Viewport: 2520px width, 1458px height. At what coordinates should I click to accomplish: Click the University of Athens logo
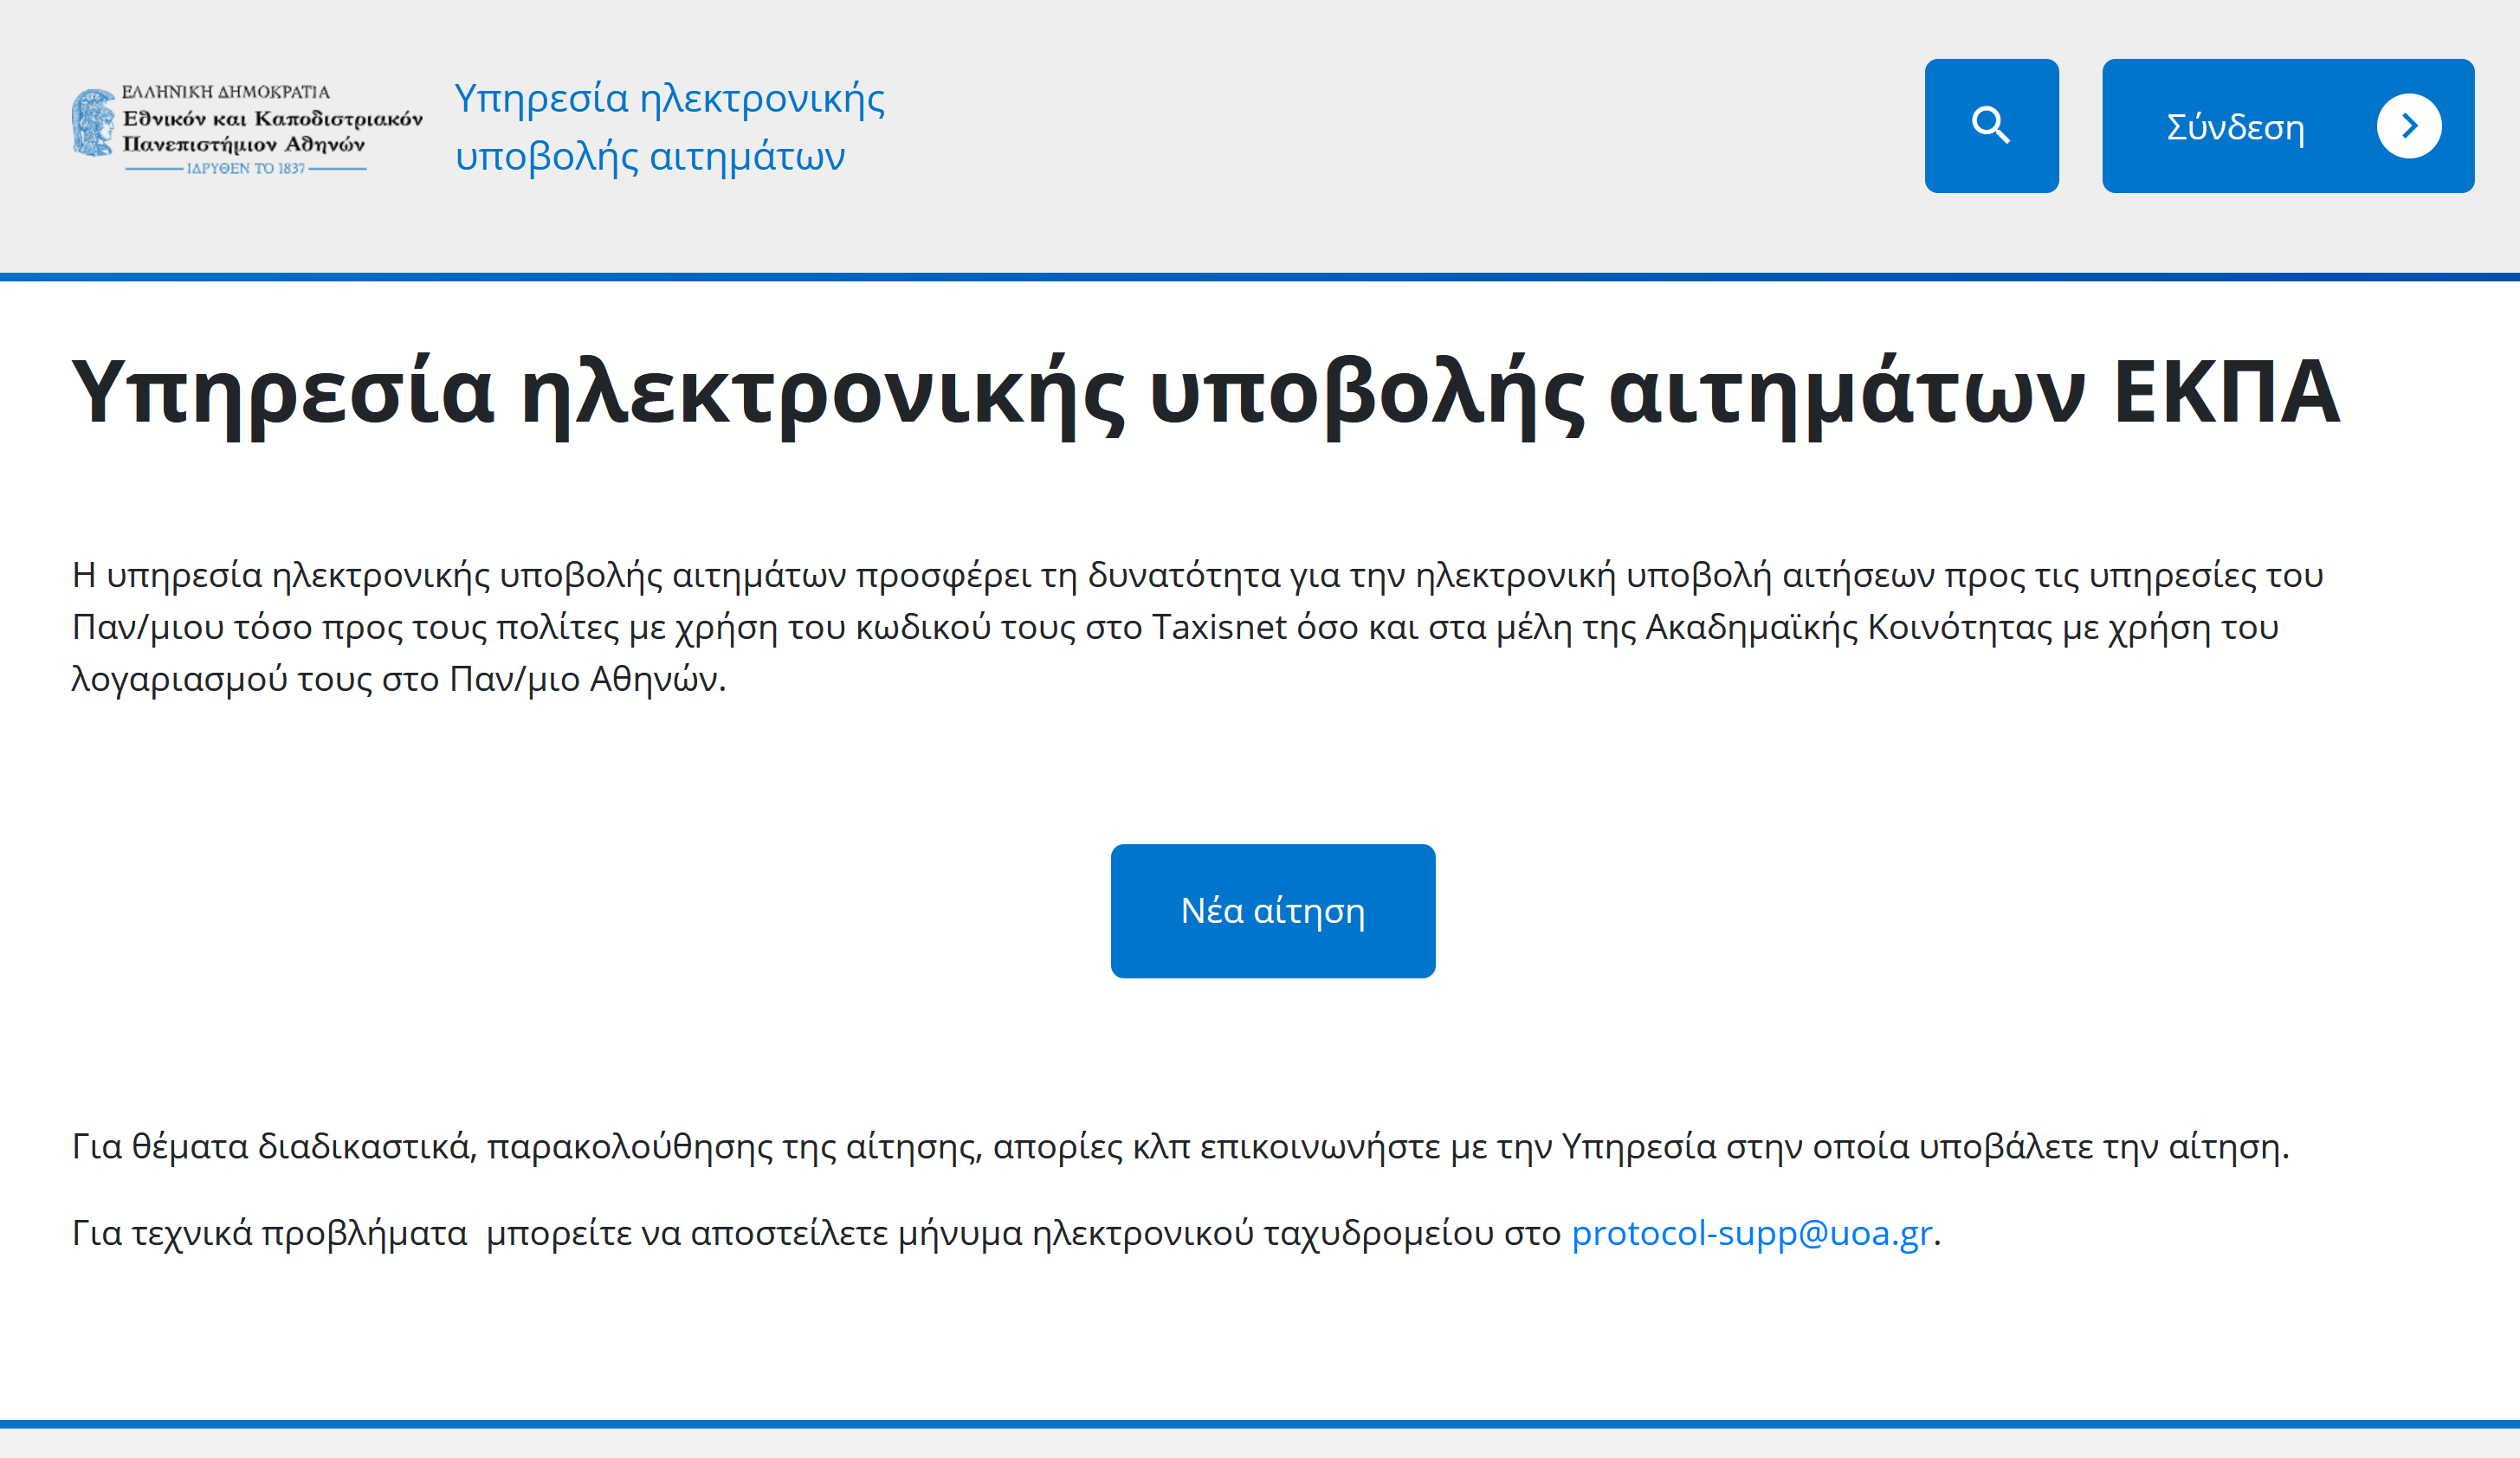point(247,130)
